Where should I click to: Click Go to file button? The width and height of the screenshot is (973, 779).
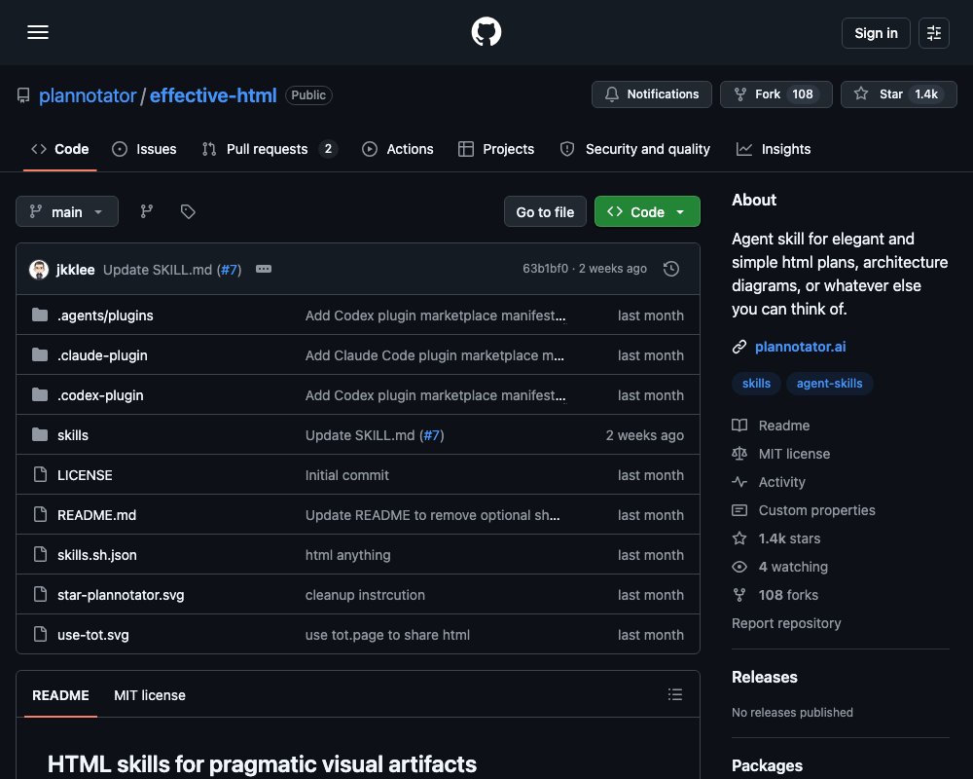[545, 212]
